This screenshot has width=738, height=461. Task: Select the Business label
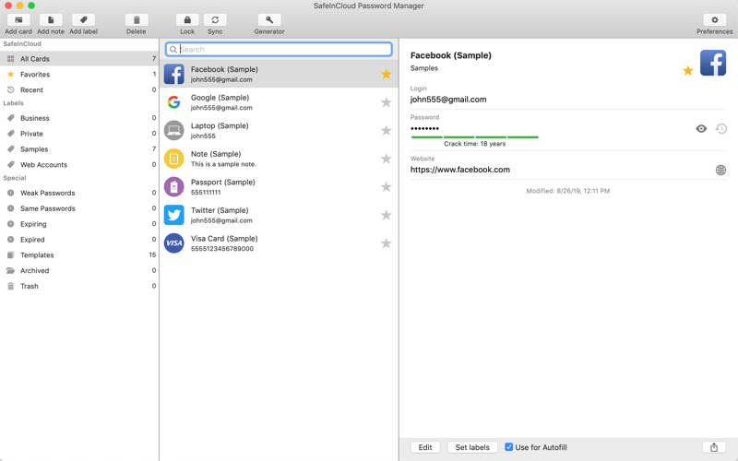(79, 118)
